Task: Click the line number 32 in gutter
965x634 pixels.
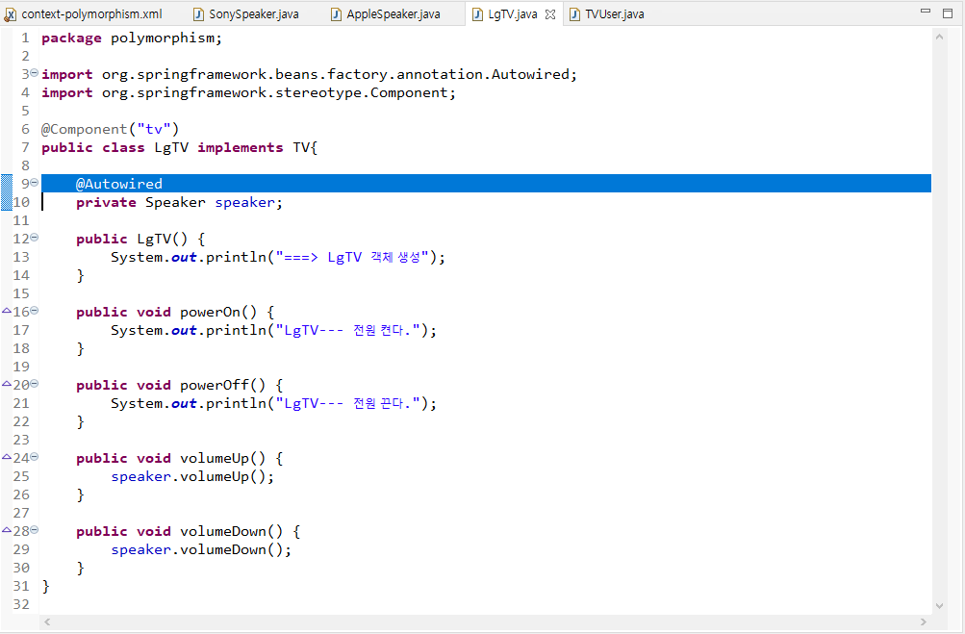Action: 21,604
